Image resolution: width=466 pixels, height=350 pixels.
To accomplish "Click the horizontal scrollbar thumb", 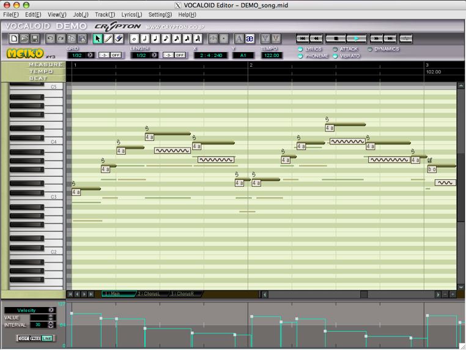I will coord(363,294).
